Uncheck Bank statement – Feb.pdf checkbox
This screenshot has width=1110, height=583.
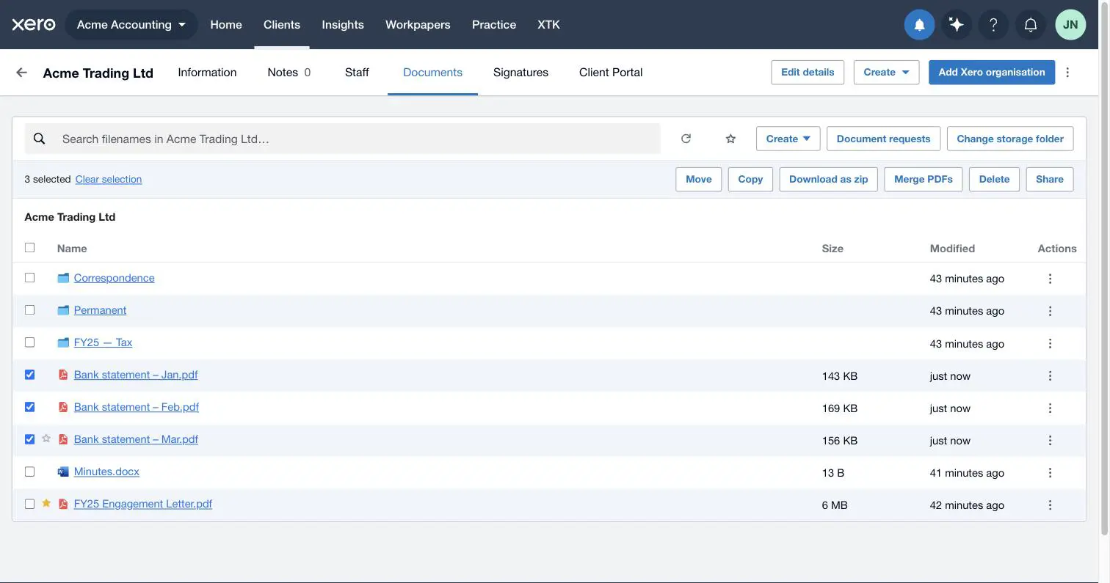[x=29, y=406]
